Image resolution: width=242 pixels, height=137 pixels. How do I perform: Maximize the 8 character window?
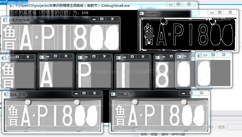[x=171, y=56]
